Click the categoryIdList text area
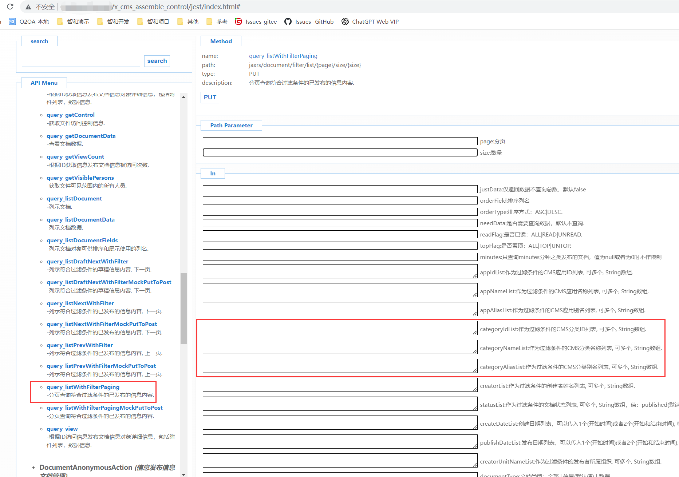The image size is (679, 477). (340, 328)
